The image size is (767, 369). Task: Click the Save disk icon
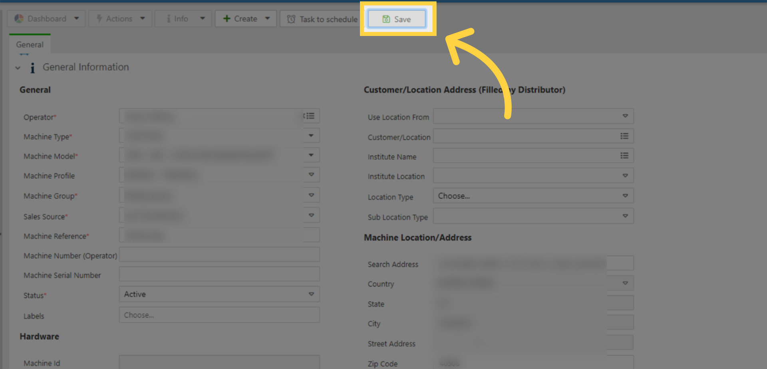point(386,19)
